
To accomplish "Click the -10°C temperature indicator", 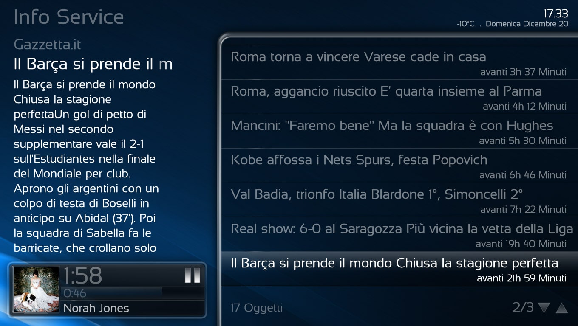I will (465, 24).
